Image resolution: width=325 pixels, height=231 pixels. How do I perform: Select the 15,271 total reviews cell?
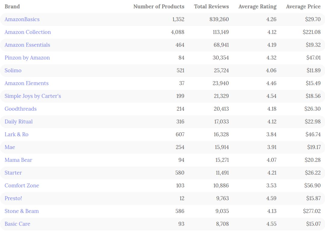coord(222,160)
